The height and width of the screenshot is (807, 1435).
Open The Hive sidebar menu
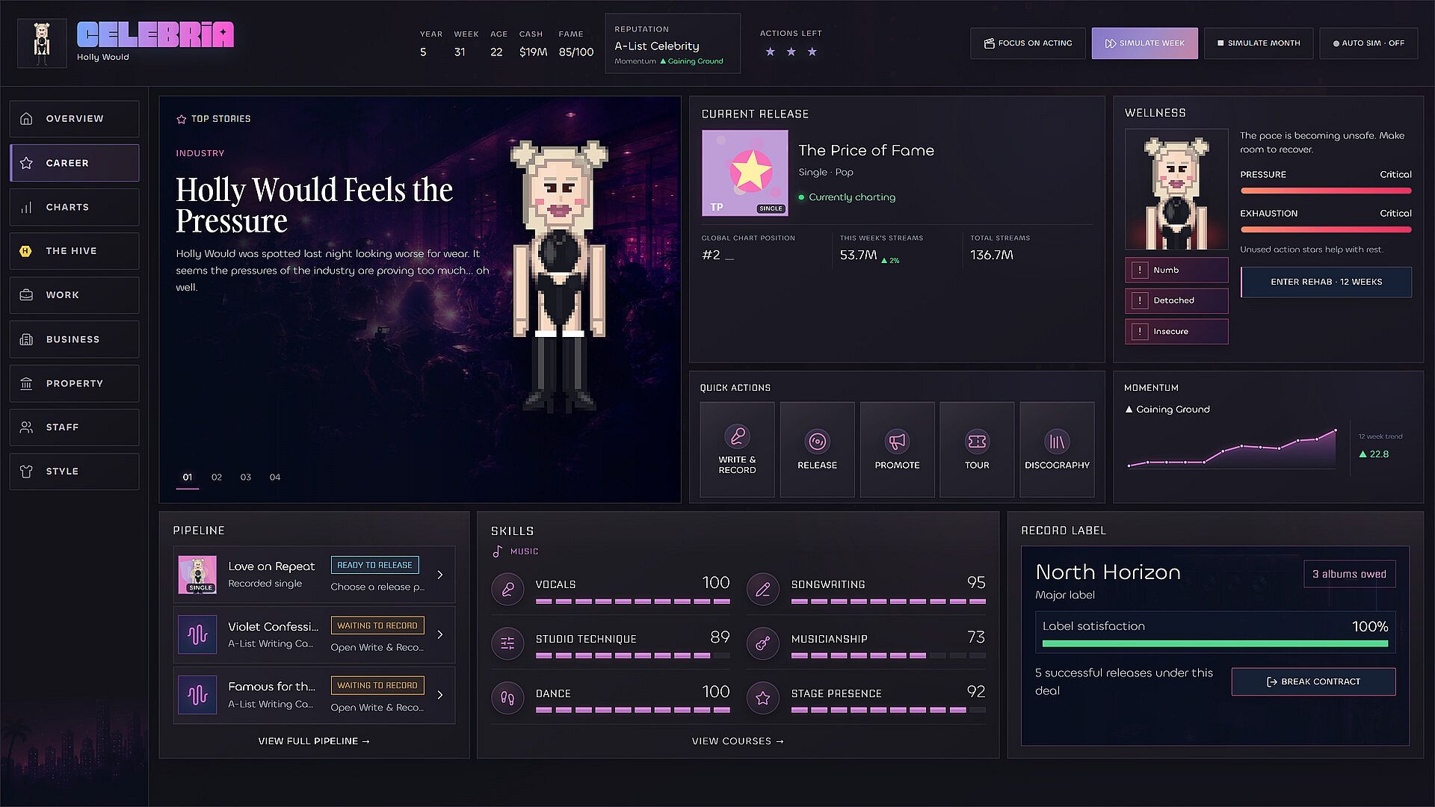(74, 251)
